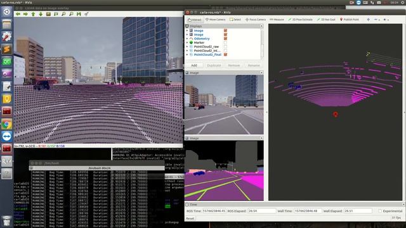
Task: Open the Files manager in launcher
Action: (7, 24)
